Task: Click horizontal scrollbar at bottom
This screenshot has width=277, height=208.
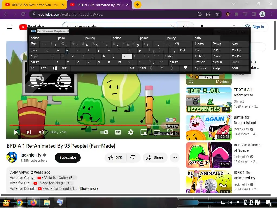Action: (x=136, y=195)
